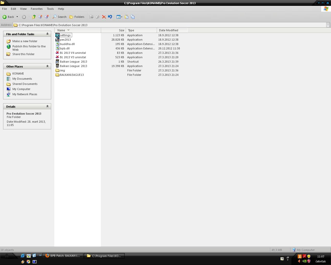
Task: Open the Search pane
Action: (59, 17)
